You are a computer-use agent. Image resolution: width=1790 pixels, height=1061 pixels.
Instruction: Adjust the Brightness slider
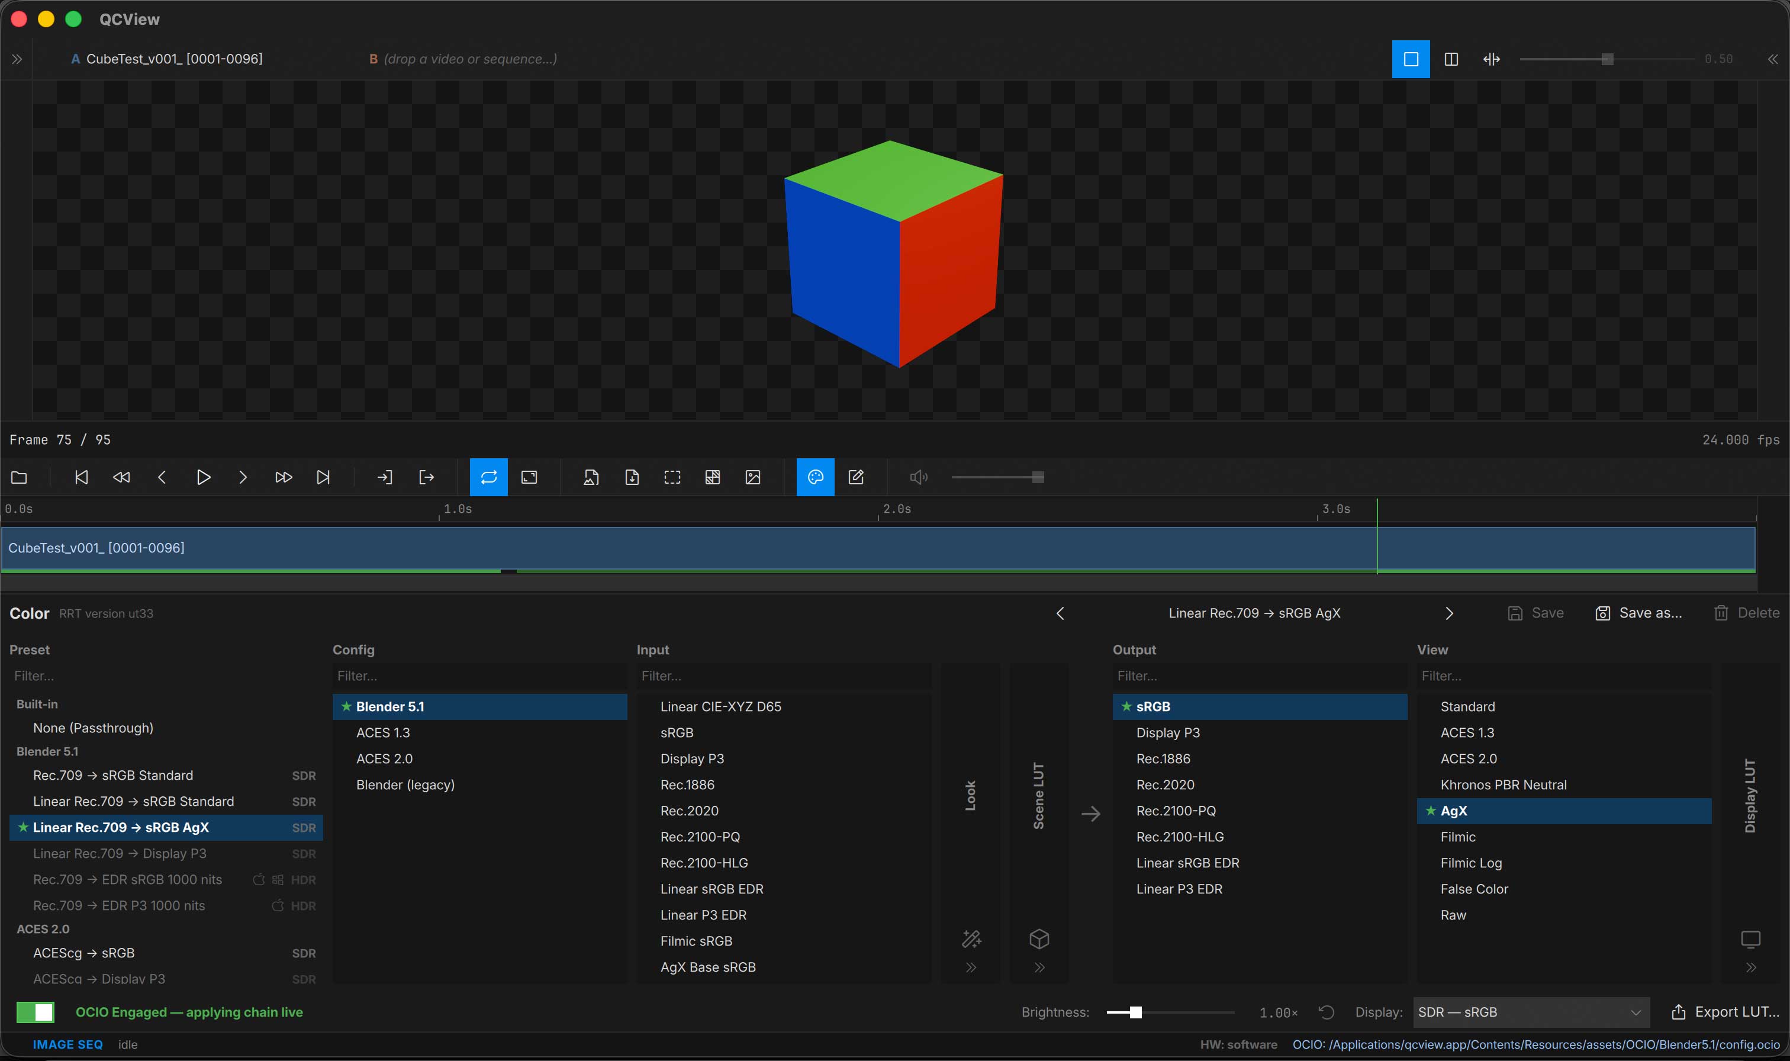pyautogui.click(x=1170, y=1012)
